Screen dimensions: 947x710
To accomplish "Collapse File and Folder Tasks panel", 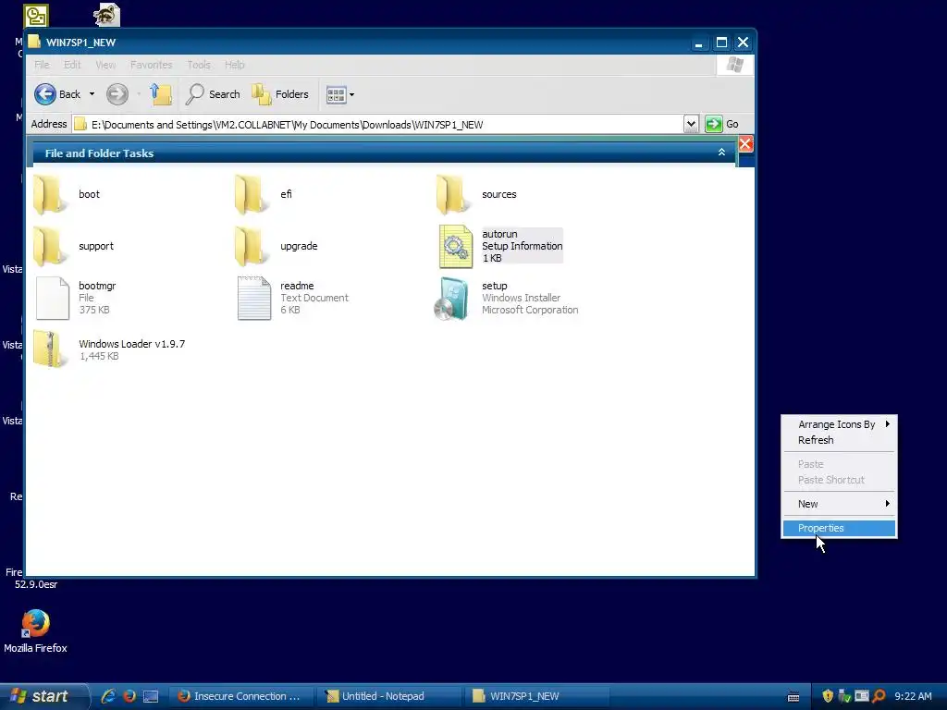I will coord(721,153).
